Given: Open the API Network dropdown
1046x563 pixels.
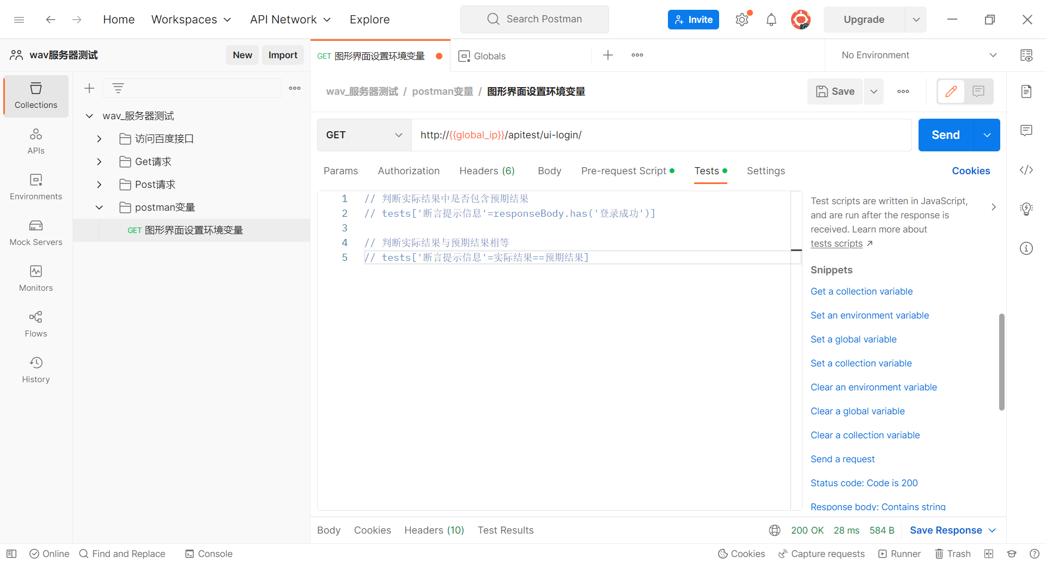Looking at the screenshot, I should click(290, 20).
